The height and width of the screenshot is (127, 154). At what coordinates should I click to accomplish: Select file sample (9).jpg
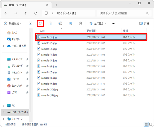click(91, 84)
